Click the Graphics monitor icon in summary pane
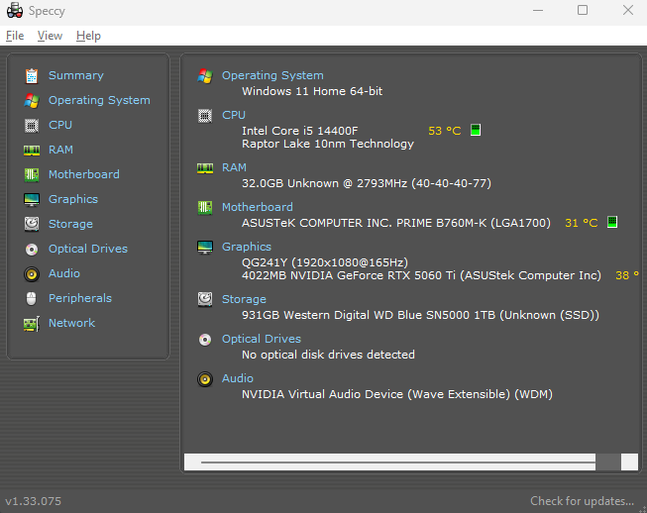 [x=205, y=247]
